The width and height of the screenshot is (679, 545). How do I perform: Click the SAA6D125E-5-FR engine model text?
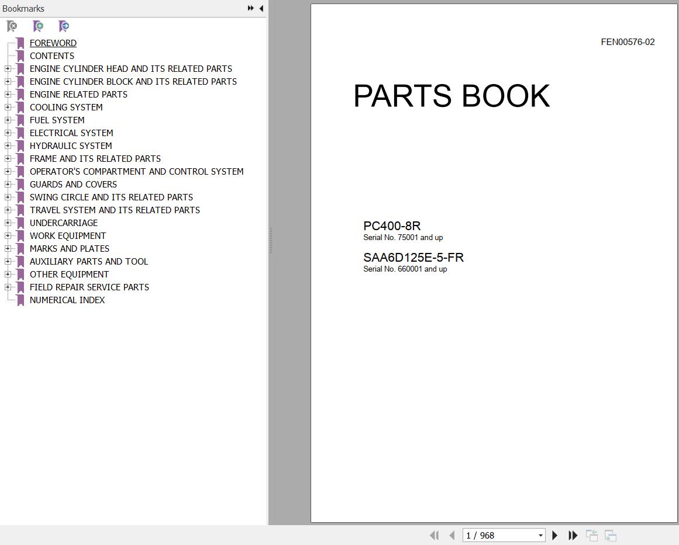(413, 258)
